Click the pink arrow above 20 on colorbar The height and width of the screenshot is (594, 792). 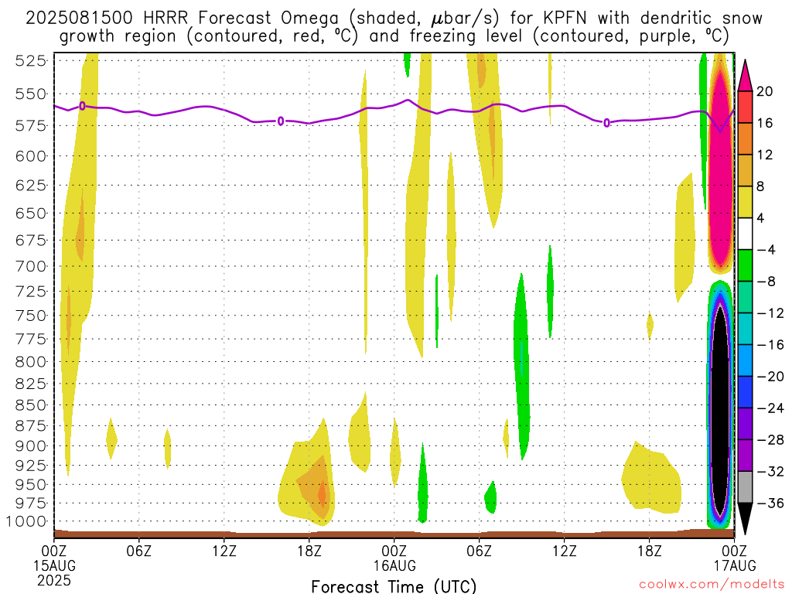745,76
